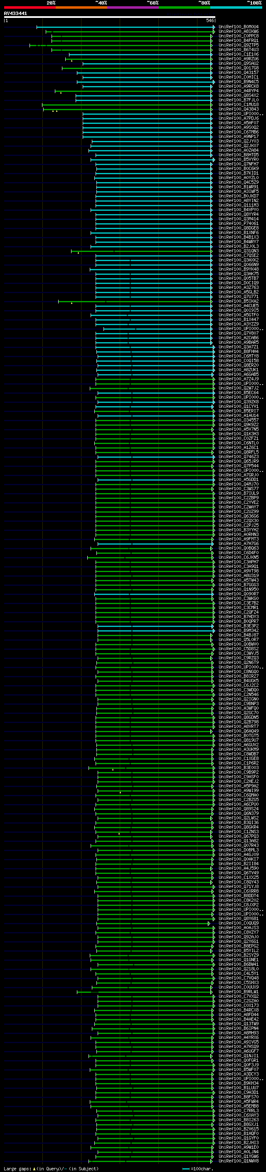Click the cyan ~100% identity legend segment
The width and height of the screenshot is (266, 1172).
pos(236,7)
